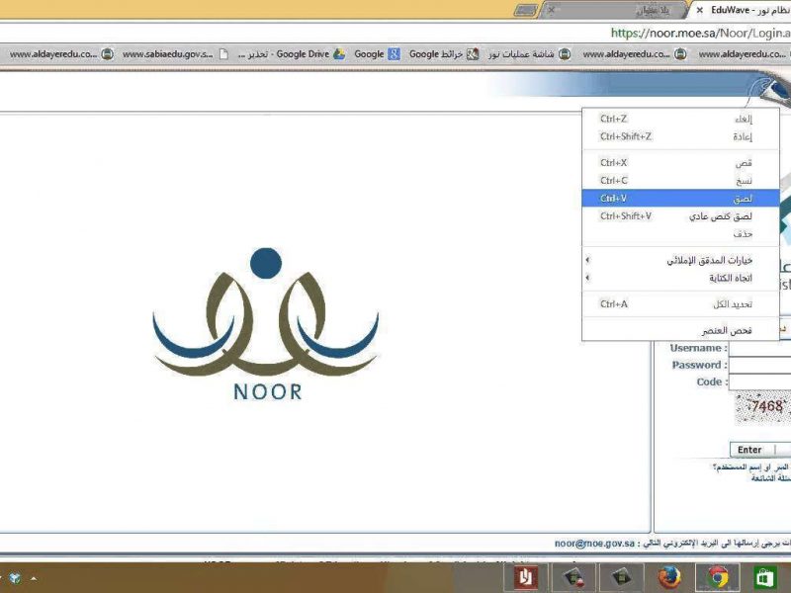This screenshot has height=593, width=791.
Task: Open Google Chrome from the taskbar
Action: coord(717,577)
